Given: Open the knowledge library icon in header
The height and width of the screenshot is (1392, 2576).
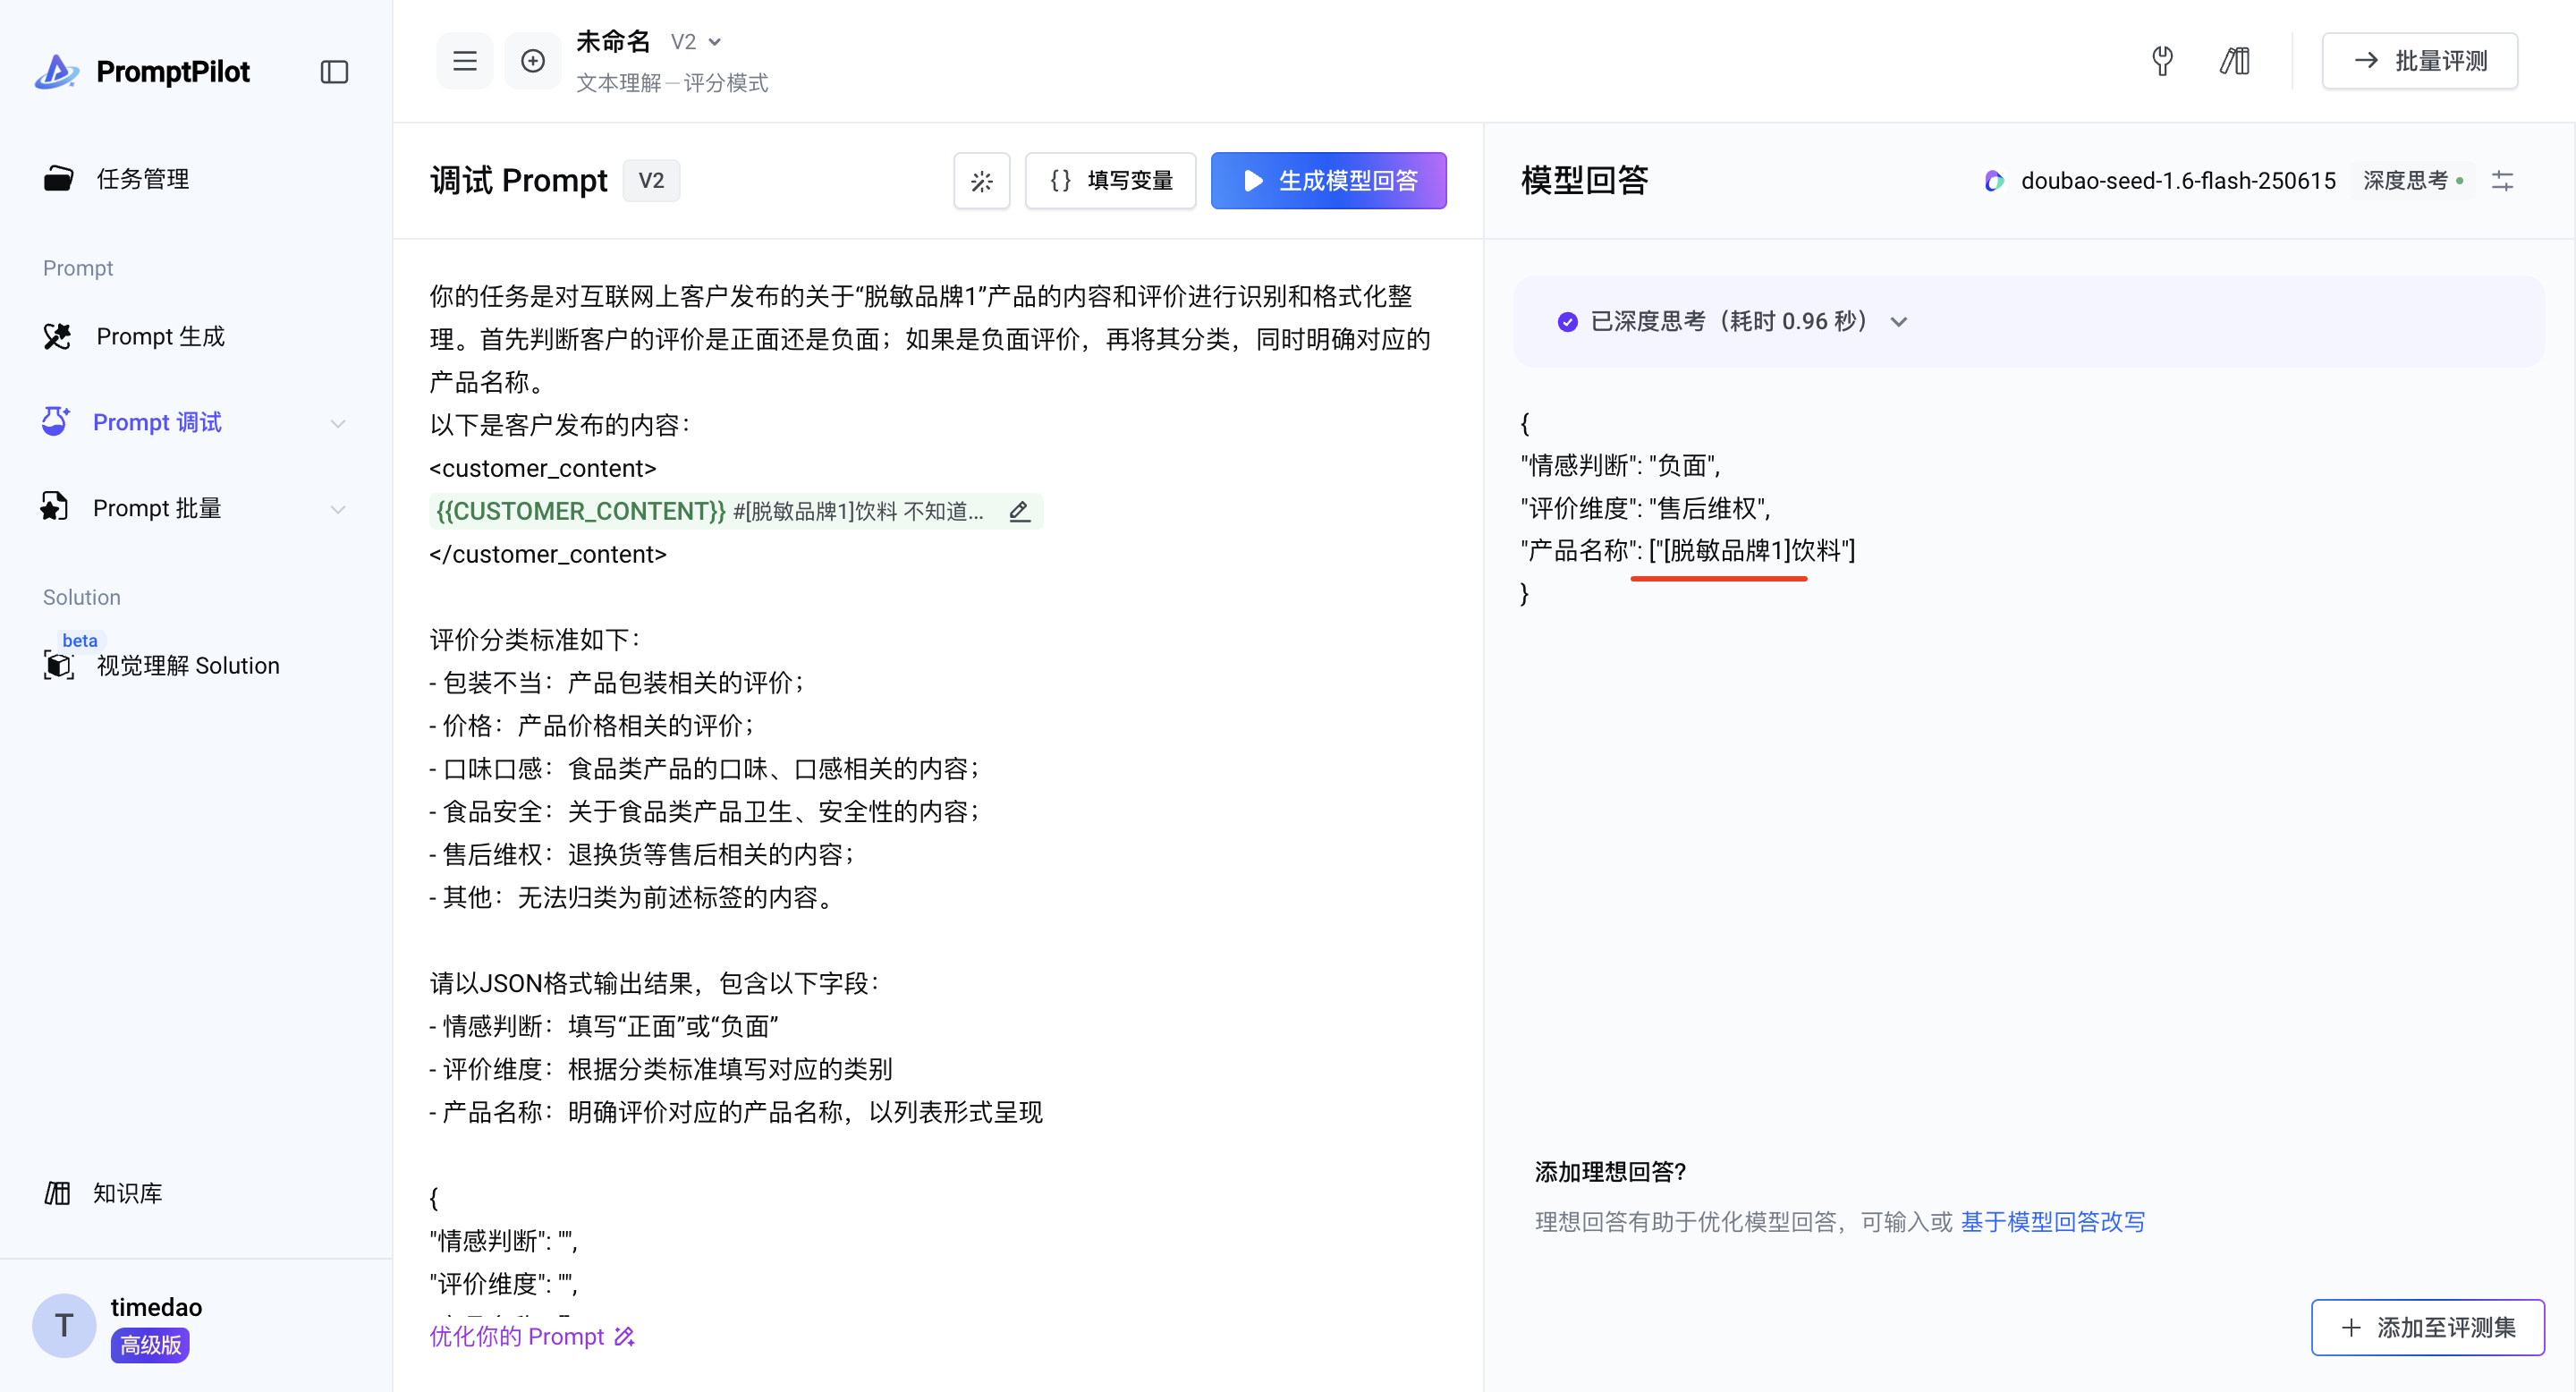Looking at the screenshot, I should coord(2235,61).
